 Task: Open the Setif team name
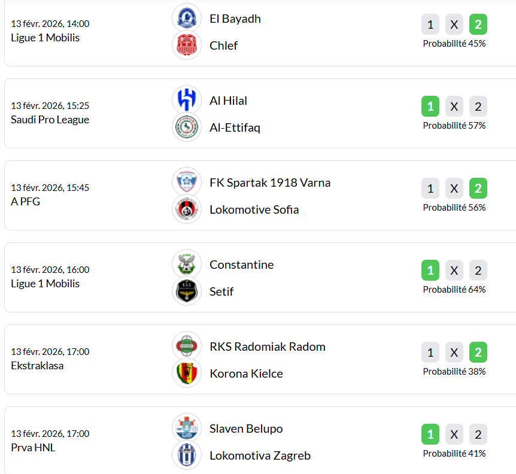(221, 291)
